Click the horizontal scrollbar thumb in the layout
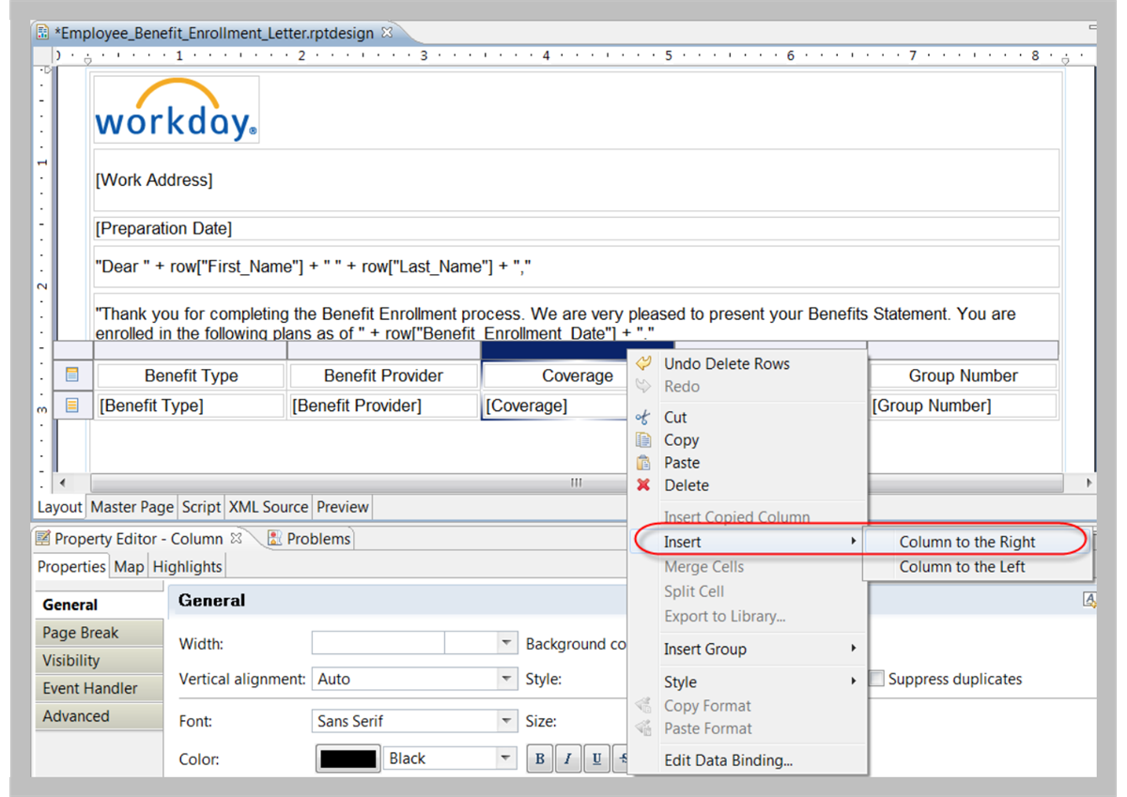 (x=577, y=483)
